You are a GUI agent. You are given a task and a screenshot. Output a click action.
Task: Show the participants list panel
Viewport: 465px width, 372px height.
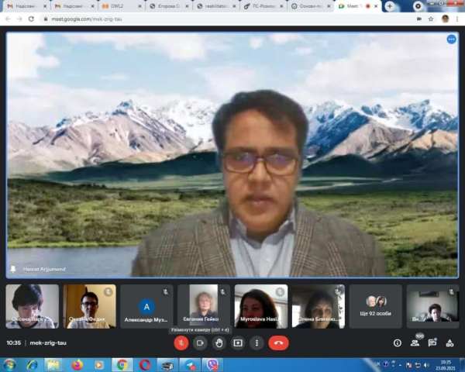[416, 343]
